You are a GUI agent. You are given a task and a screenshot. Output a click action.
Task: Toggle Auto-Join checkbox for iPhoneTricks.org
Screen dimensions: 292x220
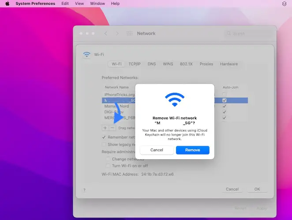[225, 95]
